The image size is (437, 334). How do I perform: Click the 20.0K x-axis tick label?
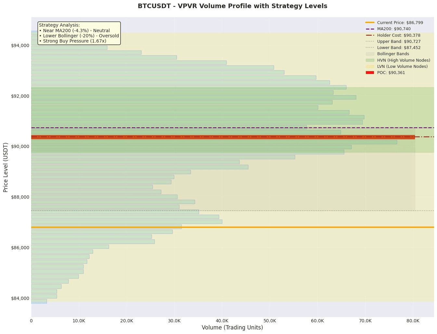pos(127,321)
